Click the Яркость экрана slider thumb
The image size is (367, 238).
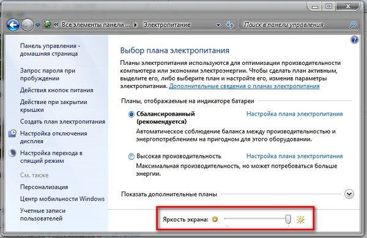tap(288, 219)
